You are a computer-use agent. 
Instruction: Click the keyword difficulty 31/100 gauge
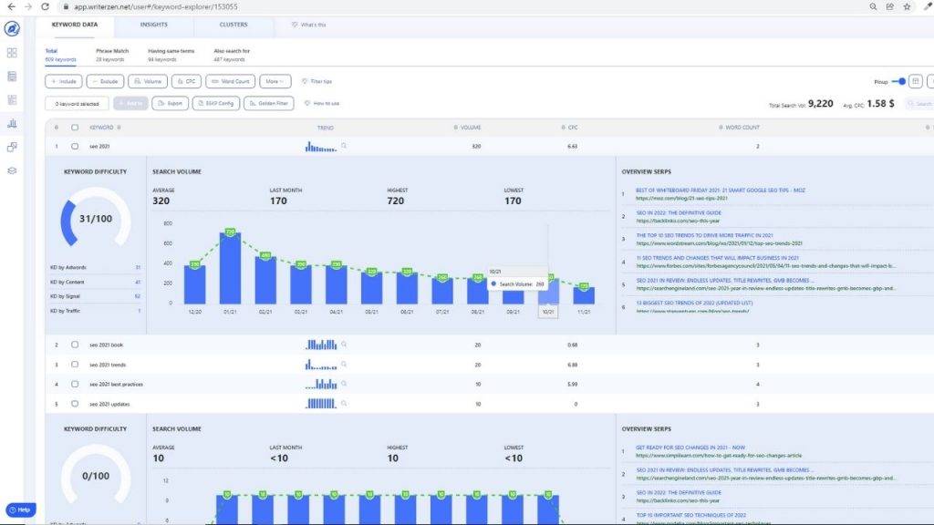[x=95, y=219]
